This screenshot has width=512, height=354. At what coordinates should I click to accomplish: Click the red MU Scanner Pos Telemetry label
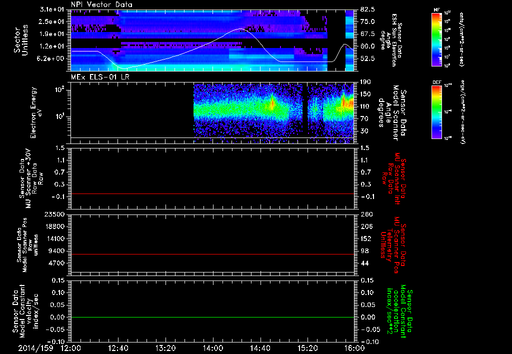click(392, 244)
